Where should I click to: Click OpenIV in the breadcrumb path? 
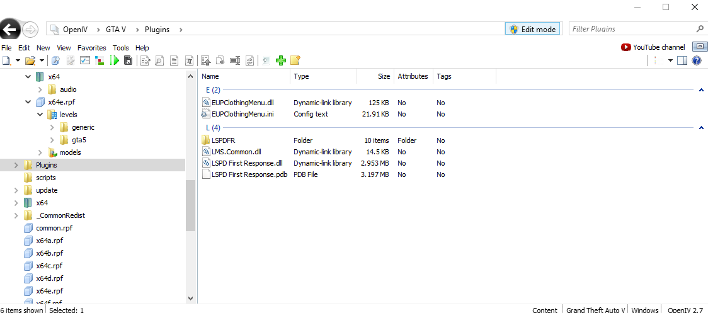point(75,30)
